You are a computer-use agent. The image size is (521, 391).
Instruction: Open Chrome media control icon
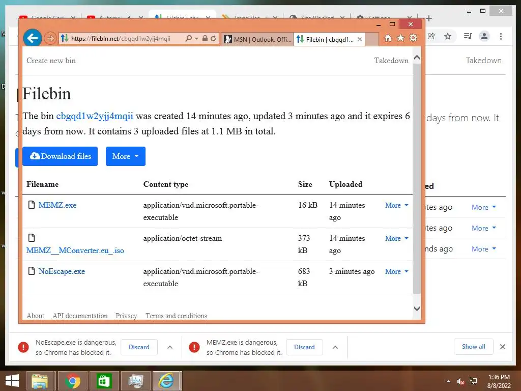[x=468, y=36]
